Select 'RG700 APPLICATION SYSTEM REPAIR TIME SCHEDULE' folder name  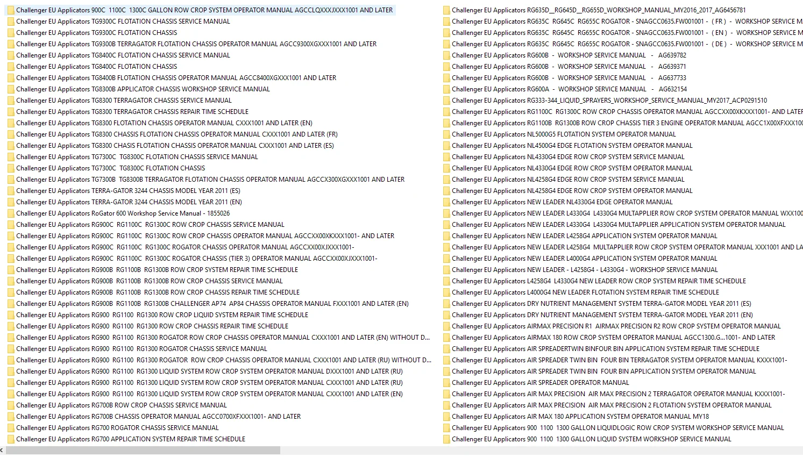[131, 439]
